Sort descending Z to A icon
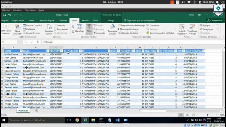 [73, 31]
